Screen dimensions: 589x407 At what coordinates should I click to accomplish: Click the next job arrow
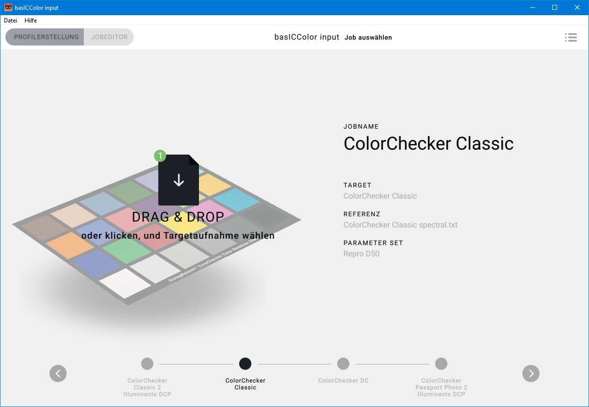pos(531,373)
